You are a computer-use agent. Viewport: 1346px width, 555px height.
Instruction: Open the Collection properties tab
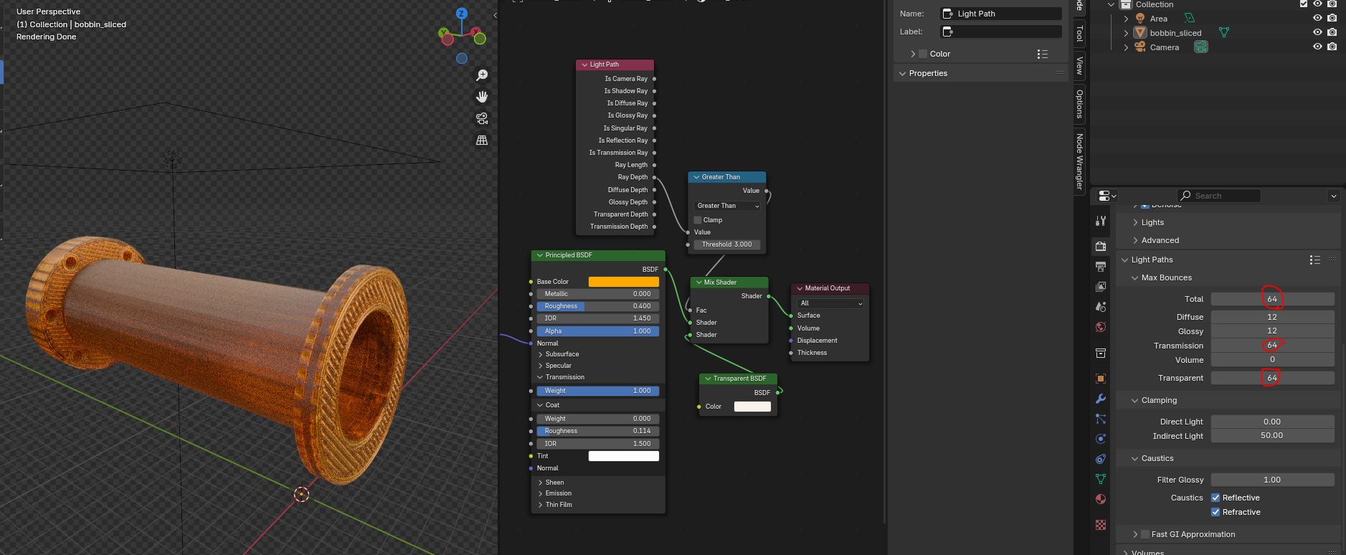(1101, 353)
